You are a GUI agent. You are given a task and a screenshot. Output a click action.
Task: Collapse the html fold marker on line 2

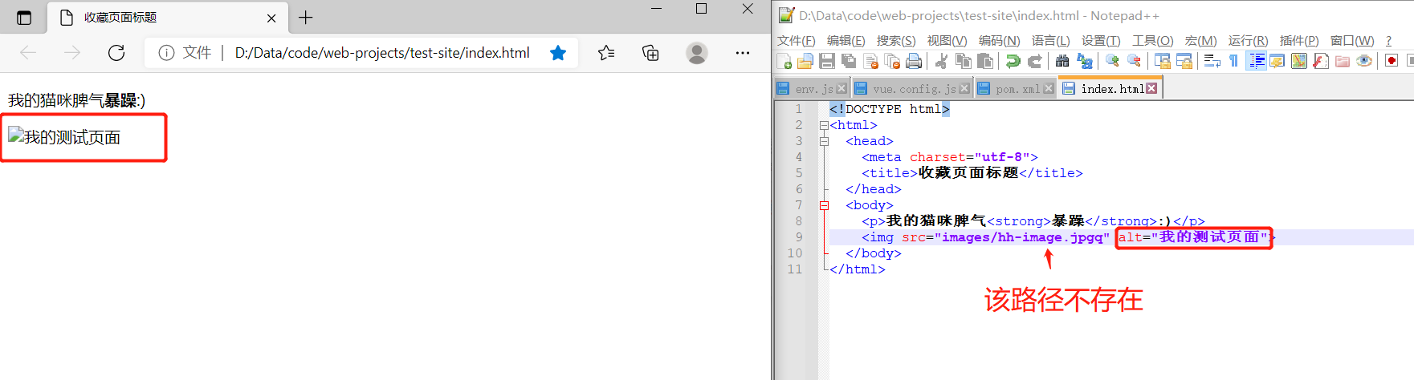(x=824, y=125)
